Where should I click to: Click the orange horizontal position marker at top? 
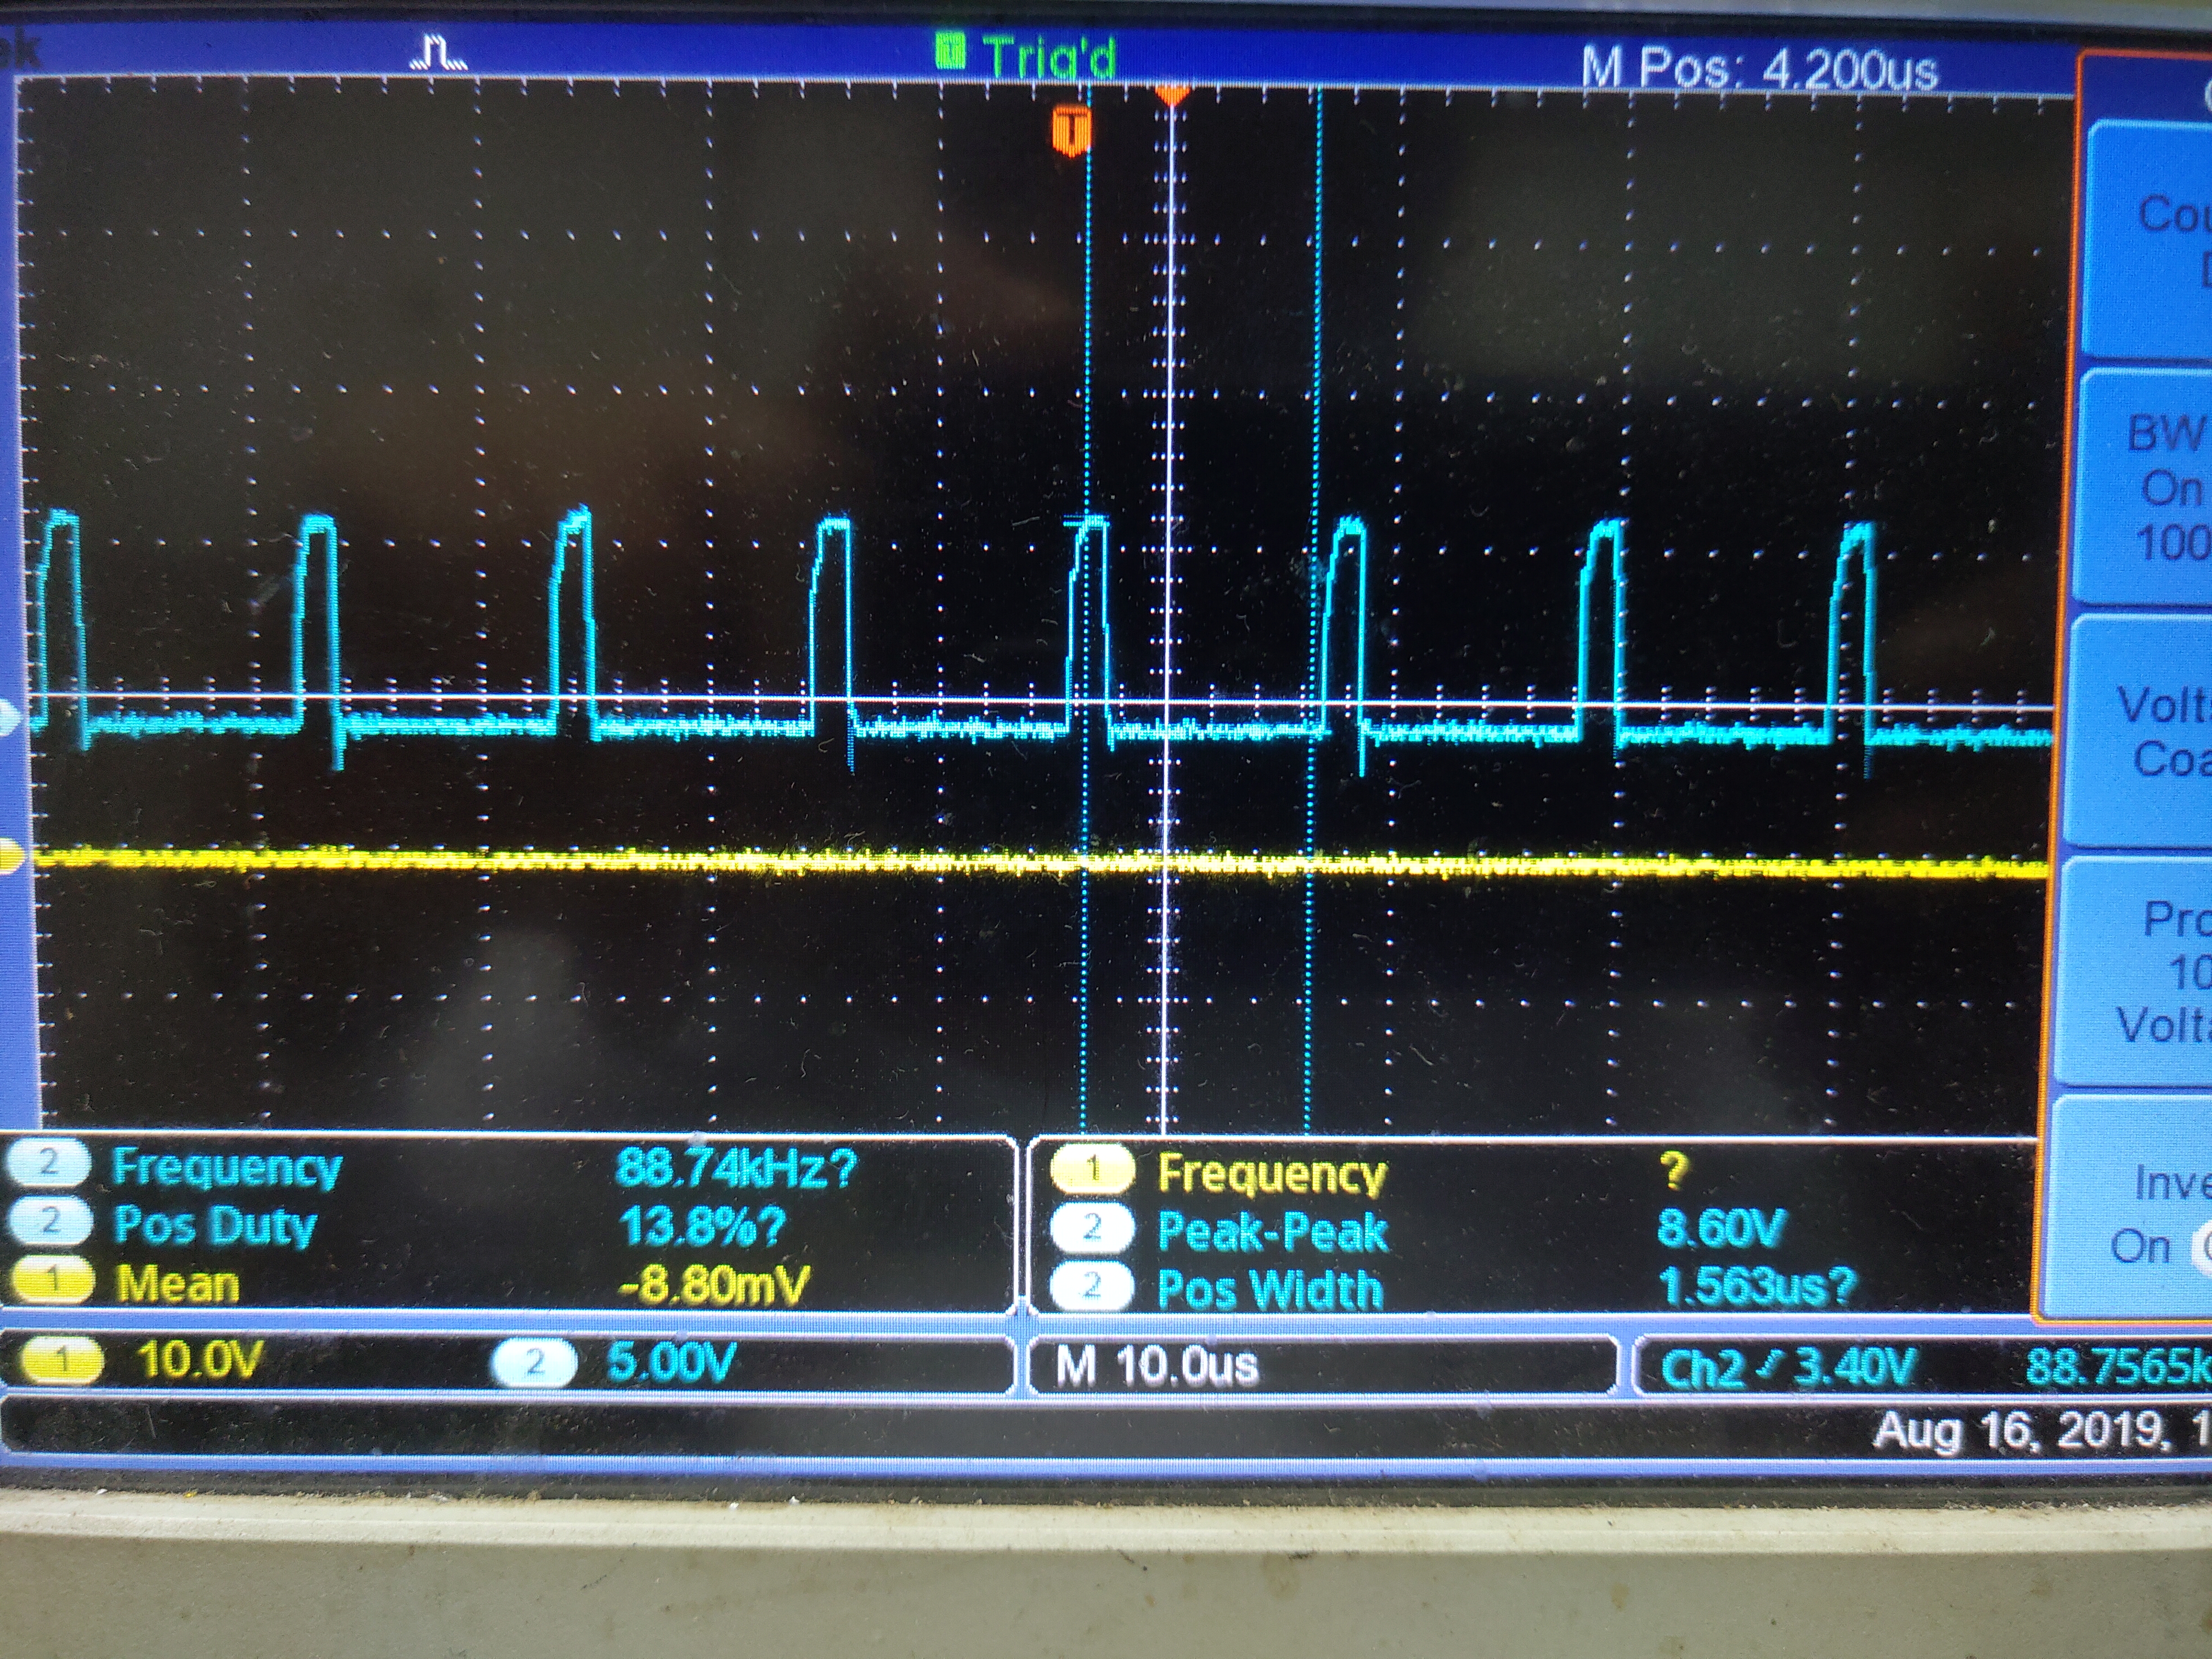pos(1172,95)
